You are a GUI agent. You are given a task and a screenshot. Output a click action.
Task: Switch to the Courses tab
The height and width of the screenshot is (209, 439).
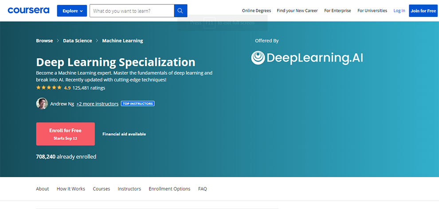[102, 189]
